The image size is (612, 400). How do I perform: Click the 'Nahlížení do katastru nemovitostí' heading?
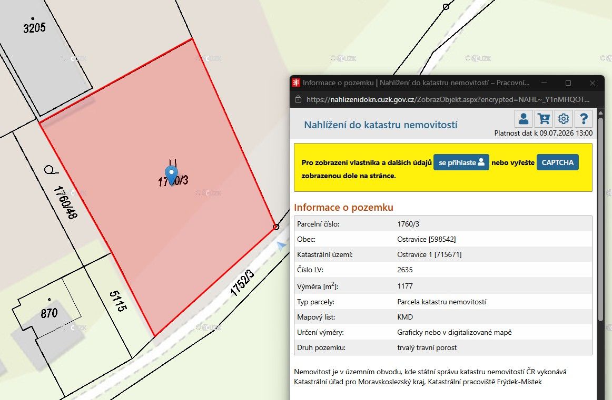point(381,125)
